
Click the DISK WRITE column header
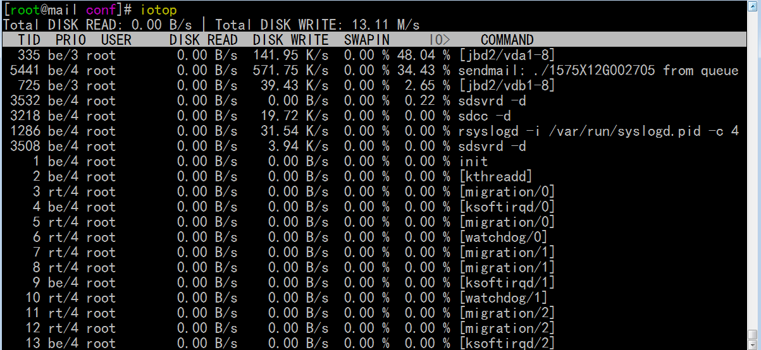pos(290,40)
